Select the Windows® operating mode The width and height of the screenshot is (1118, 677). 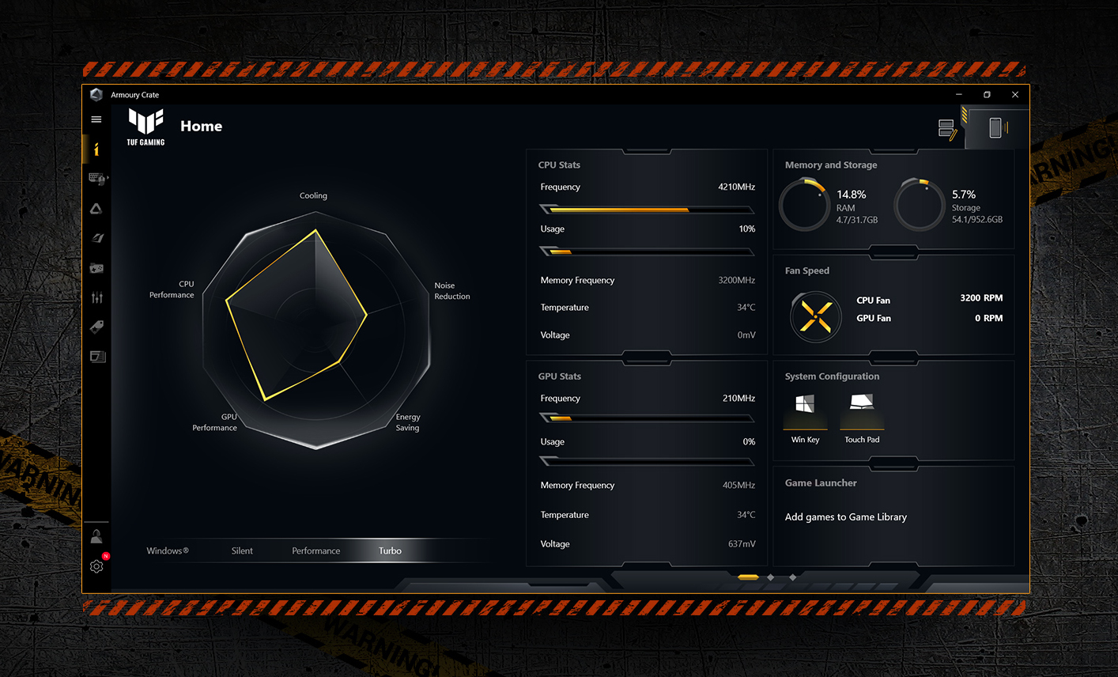(168, 550)
